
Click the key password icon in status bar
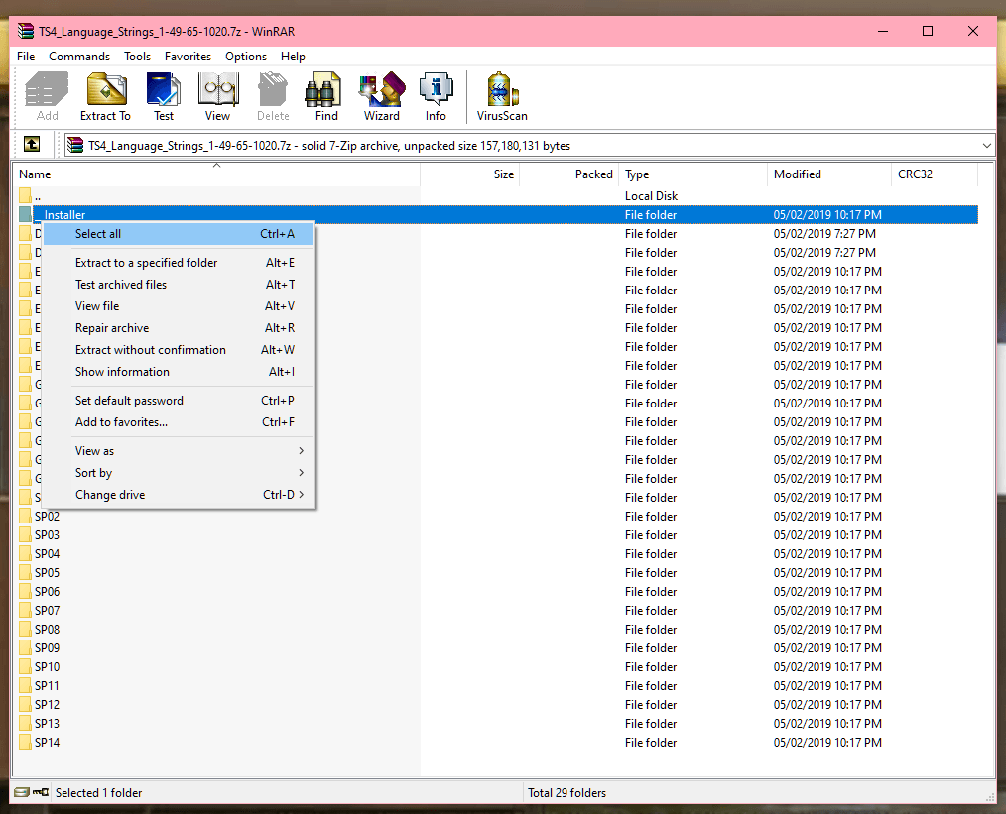(x=41, y=792)
